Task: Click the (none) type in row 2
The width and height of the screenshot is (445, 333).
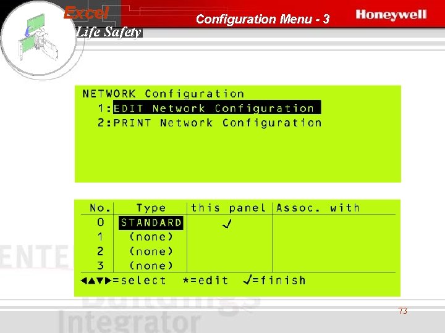Action: pos(151,252)
